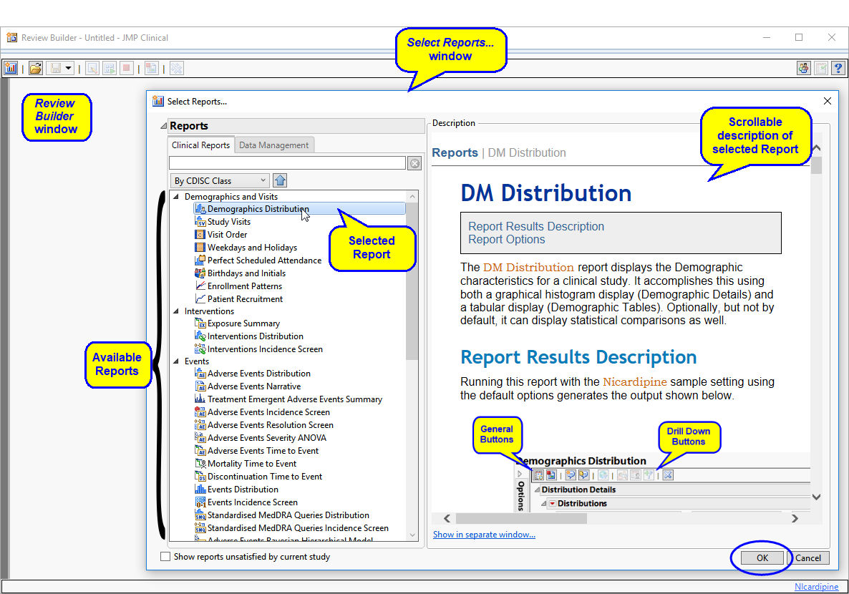Image resolution: width=849 pixels, height=594 pixels.
Task: Open the By CDISC Class dropdown
Action: (x=219, y=181)
